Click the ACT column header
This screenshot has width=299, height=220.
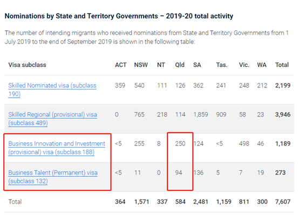[120, 65]
